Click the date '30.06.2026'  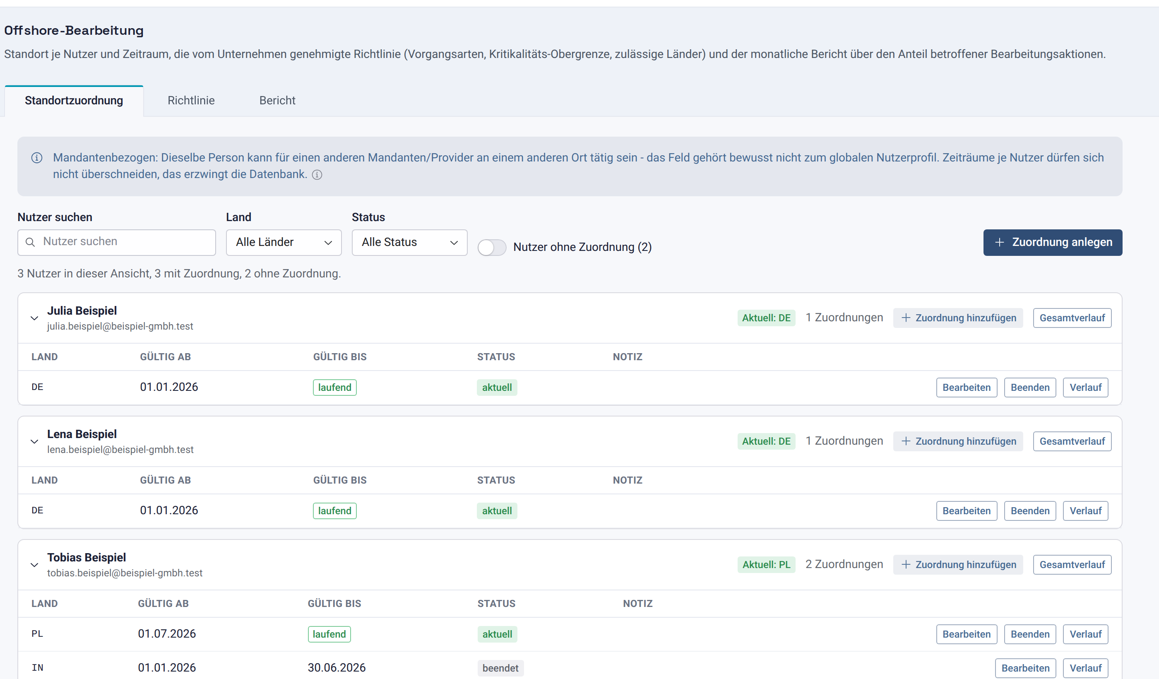coord(337,667)
